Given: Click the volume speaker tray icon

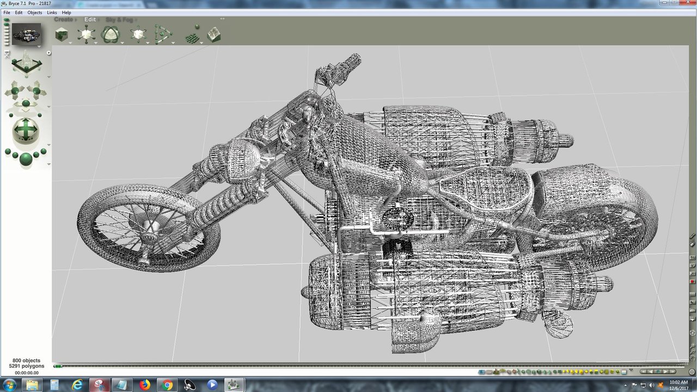Looking at the screenshot, I should tap(652, 385).
